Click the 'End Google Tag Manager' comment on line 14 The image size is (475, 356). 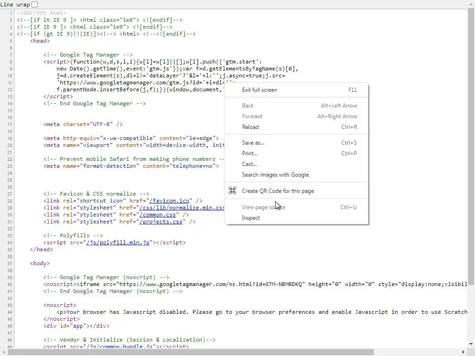(x=95, y=103)
